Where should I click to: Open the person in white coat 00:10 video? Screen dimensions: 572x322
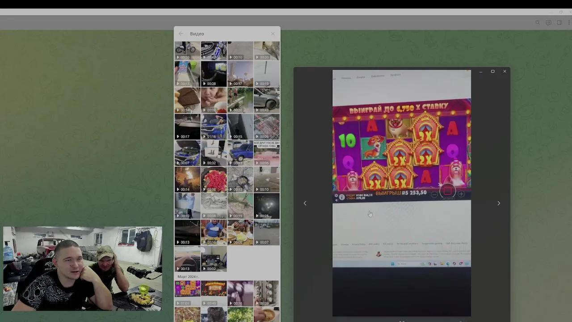click(187, 206)
